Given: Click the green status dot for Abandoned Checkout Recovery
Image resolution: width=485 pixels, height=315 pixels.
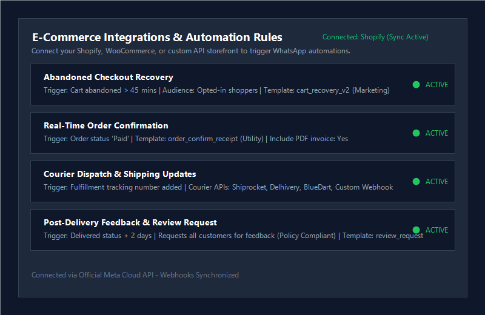Looking at the screenshot, I should [x=416, y=84].
